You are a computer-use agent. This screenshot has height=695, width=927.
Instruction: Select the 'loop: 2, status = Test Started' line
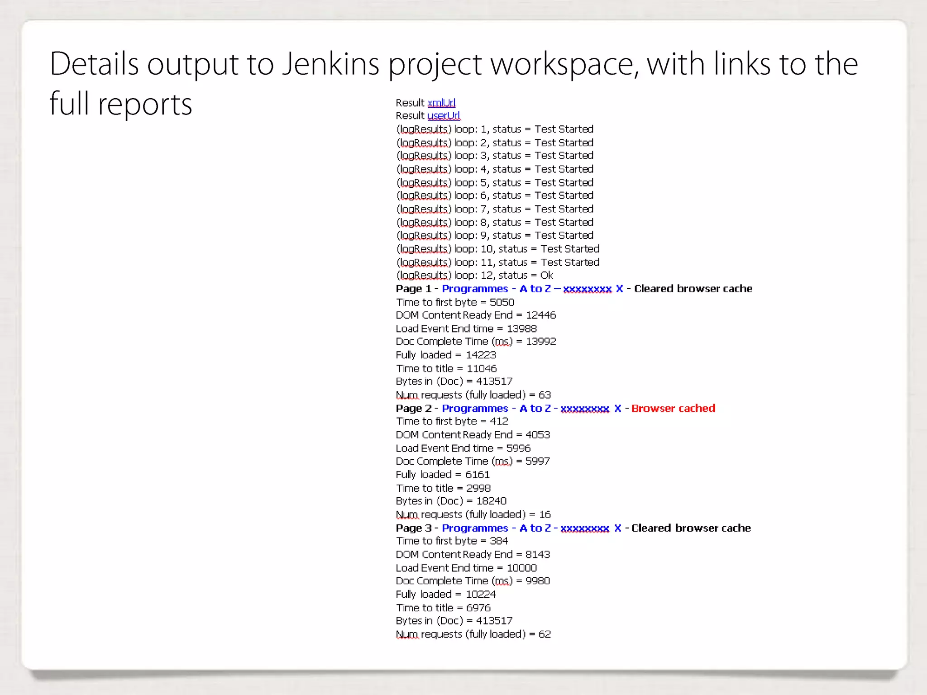tap(495, 143)
